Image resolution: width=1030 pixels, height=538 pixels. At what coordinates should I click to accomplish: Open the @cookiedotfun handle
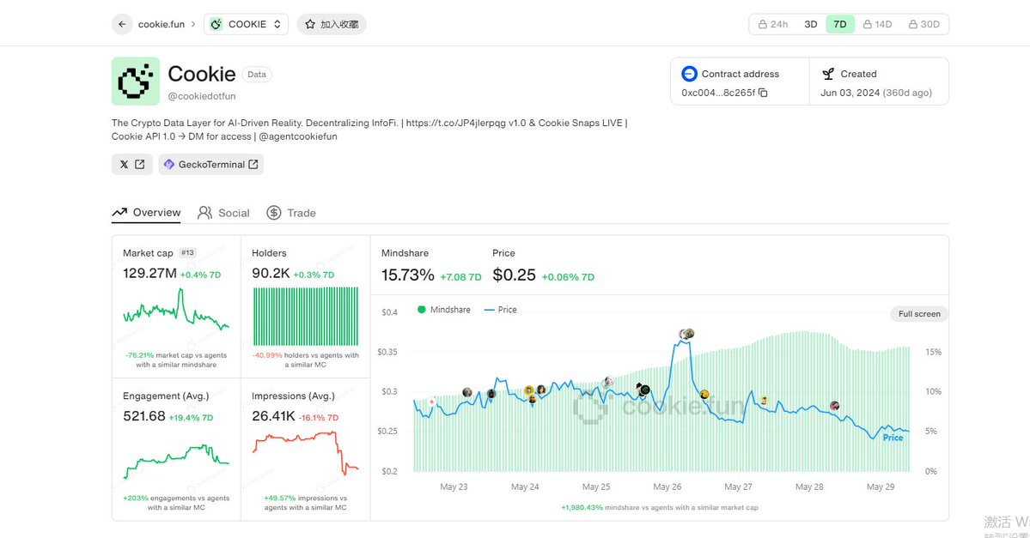pos(202,96)
